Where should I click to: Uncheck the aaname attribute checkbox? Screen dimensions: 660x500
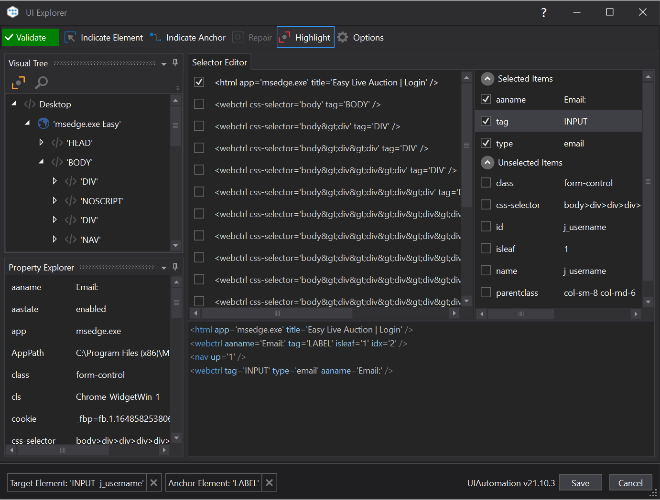486,99
